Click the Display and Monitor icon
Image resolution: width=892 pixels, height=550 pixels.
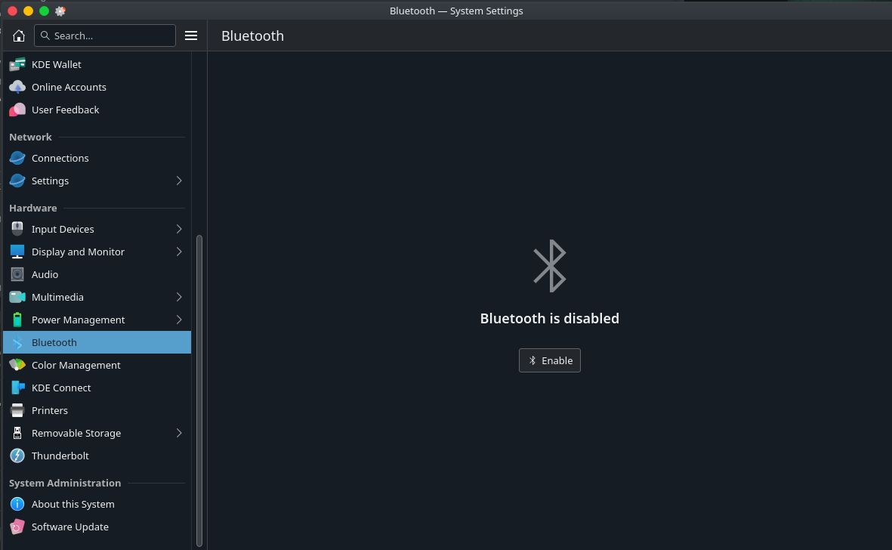tap(17, 252)
